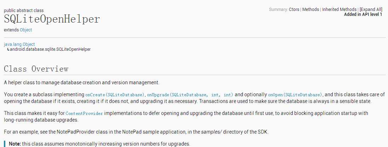This screenshot has height=147, width=388.
Task: Click the hierarchy arrow icon before android.database.sqlite
Action: 8,49
